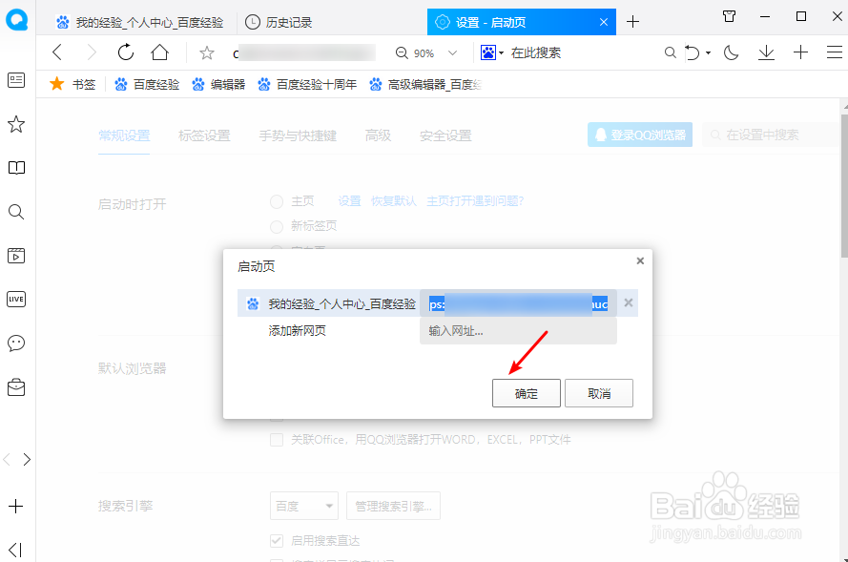The image size is (848, 562).
Task: Enable dark mode with the moon icon
Action: point(731,53)
